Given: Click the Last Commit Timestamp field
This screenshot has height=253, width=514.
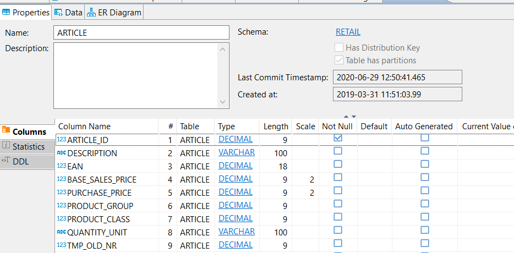Looking at the screenshot, I should pos(397,78).
